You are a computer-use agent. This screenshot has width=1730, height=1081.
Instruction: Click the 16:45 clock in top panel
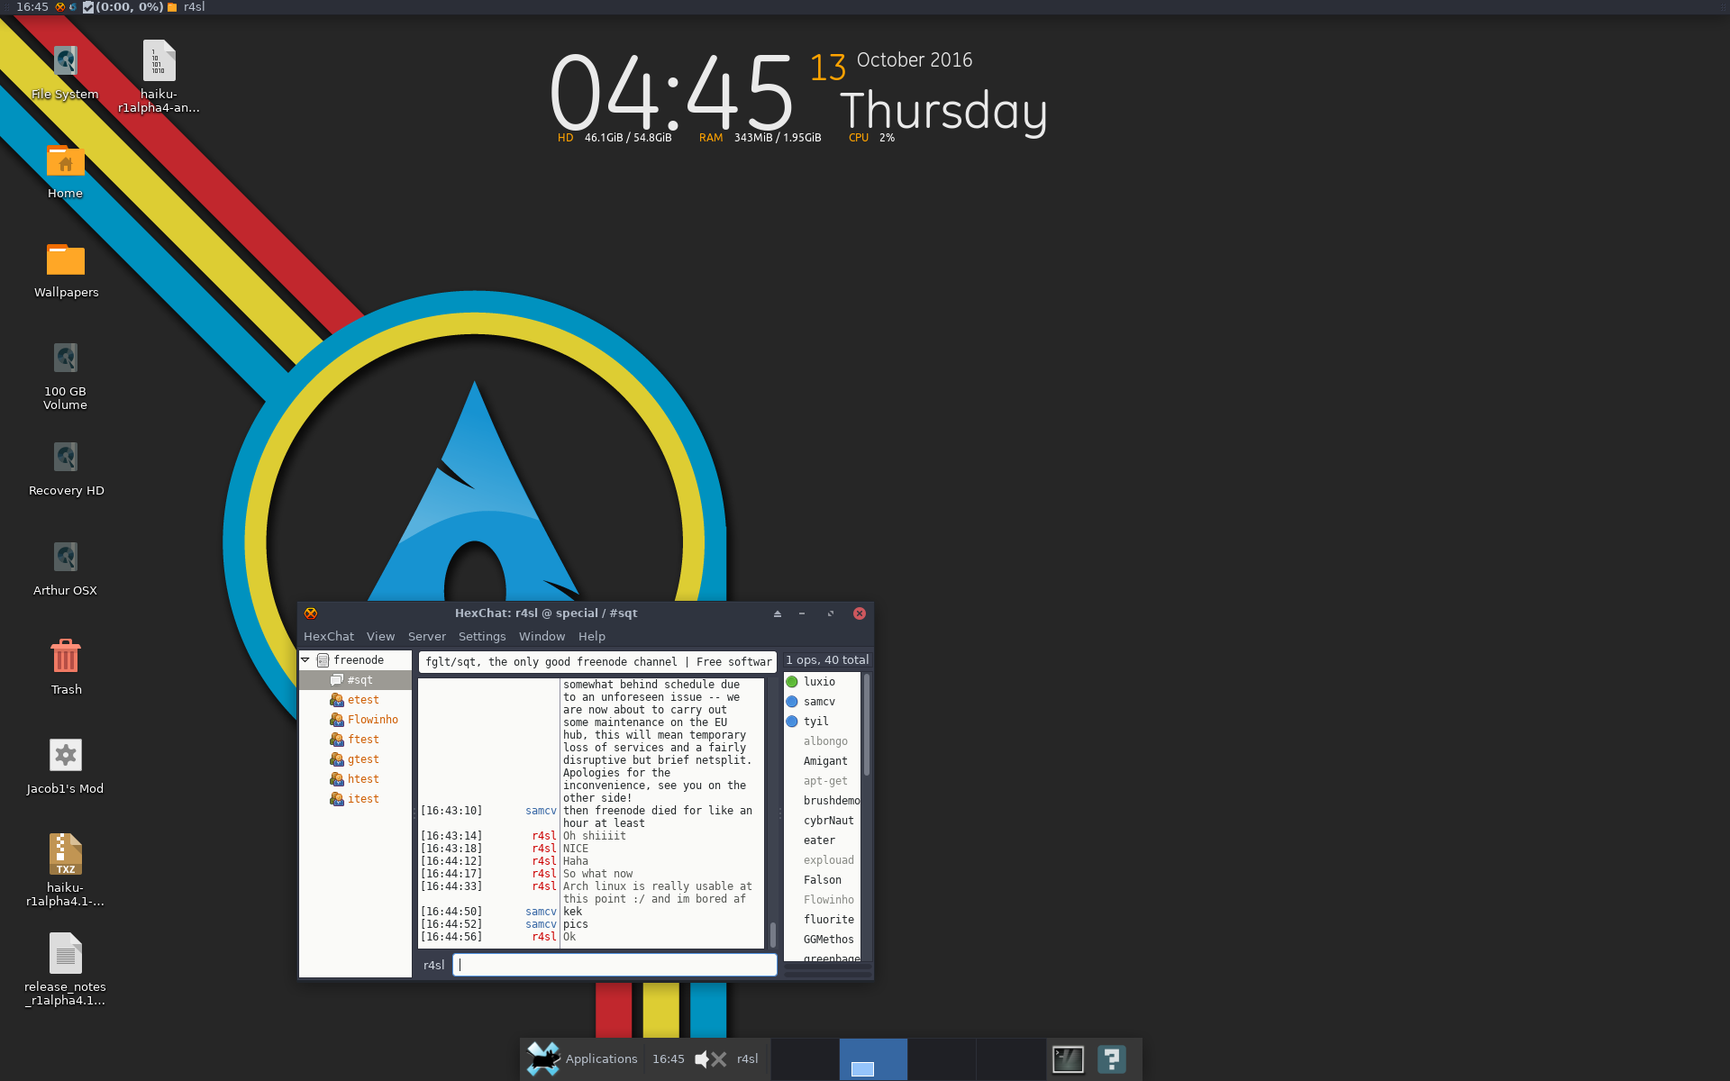click(x=32, y=7)
